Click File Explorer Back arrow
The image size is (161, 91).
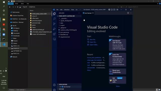point(10,7)
